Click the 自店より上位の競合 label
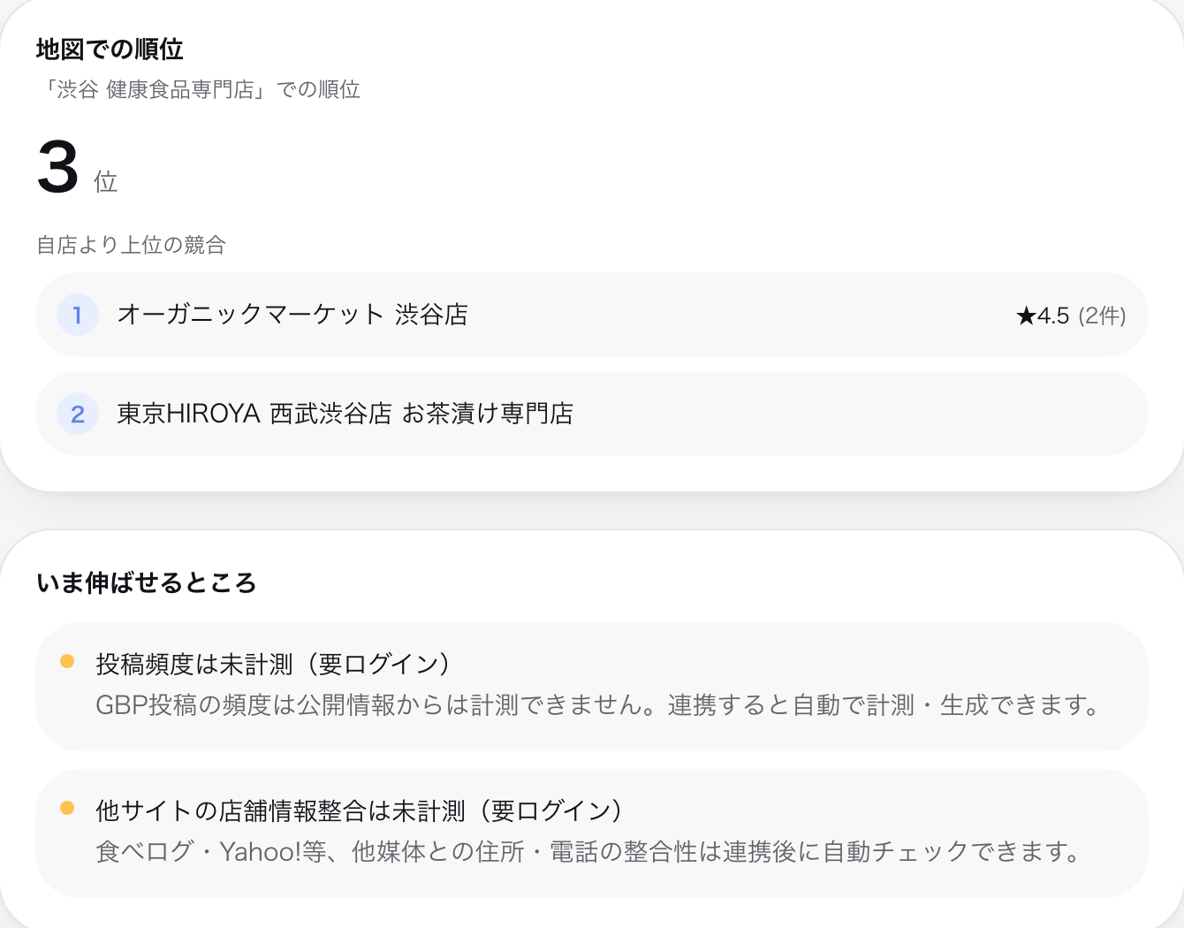This screenshot has height=928, width=1184. (x=131, y=245)
